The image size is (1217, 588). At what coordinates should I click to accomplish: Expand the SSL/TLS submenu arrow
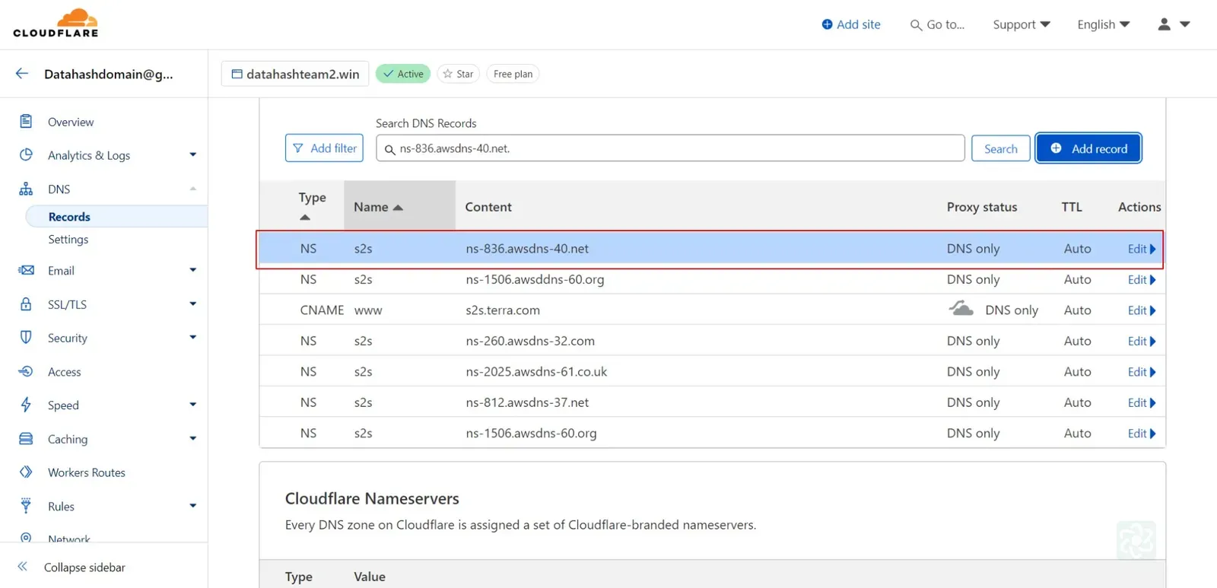pyautogui.click(x=193, y=304)
